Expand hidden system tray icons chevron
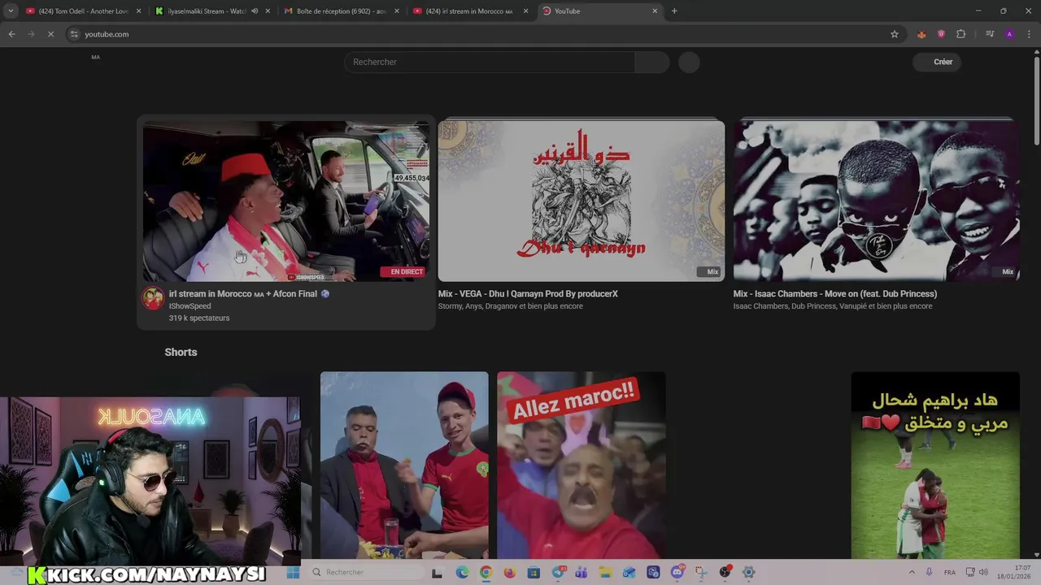 [911, 572]
